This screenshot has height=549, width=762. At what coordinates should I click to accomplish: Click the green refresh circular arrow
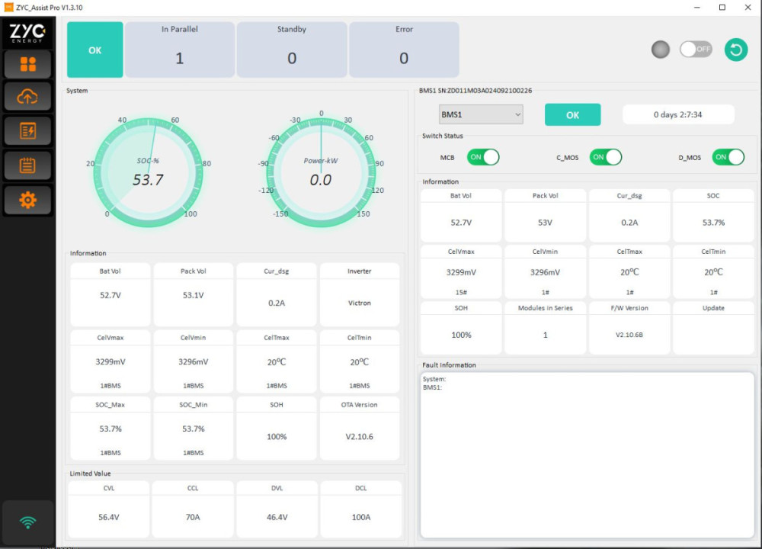pos(735,50)
